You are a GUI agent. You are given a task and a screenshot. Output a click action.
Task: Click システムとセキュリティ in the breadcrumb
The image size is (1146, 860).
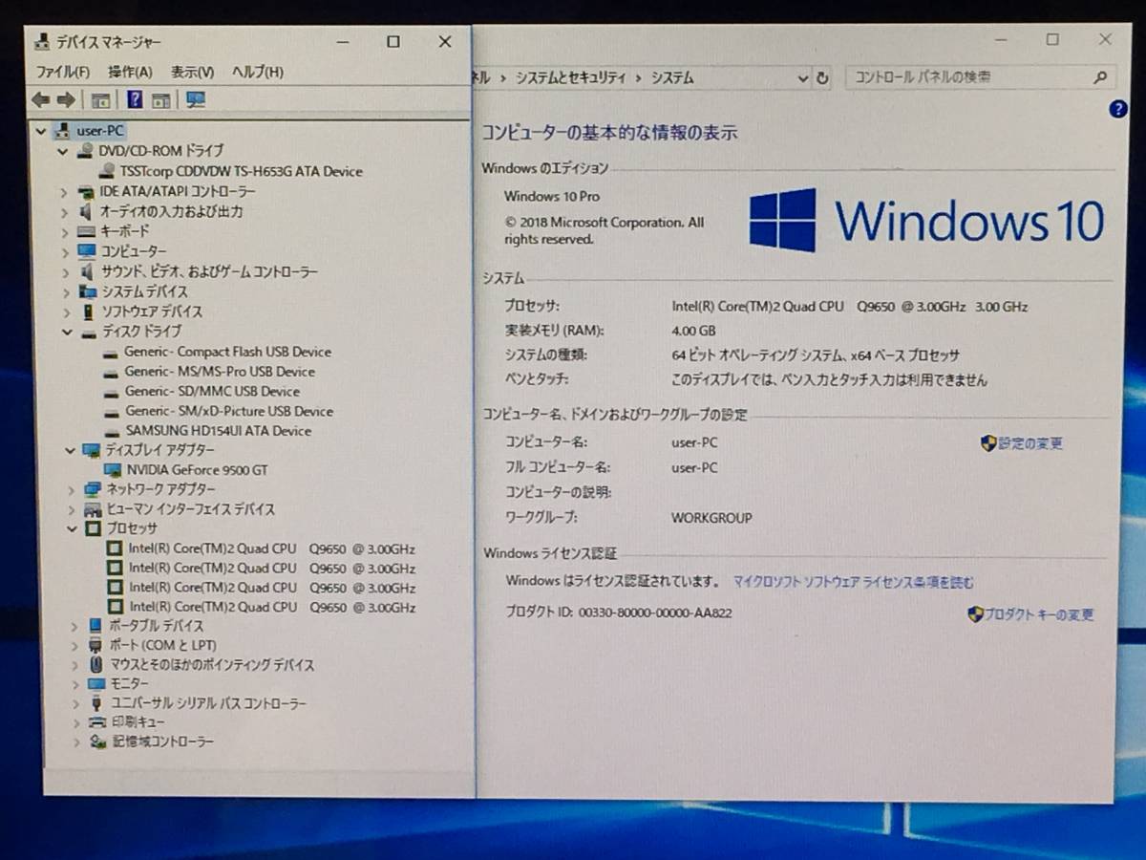click(x=571, y=78)
